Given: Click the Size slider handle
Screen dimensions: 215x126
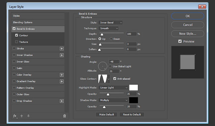Looking at the screenshot, I should coord(100,45).
